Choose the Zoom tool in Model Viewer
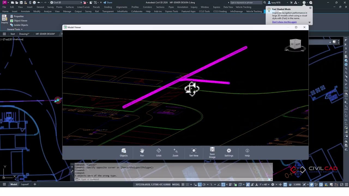 (175, 152)
